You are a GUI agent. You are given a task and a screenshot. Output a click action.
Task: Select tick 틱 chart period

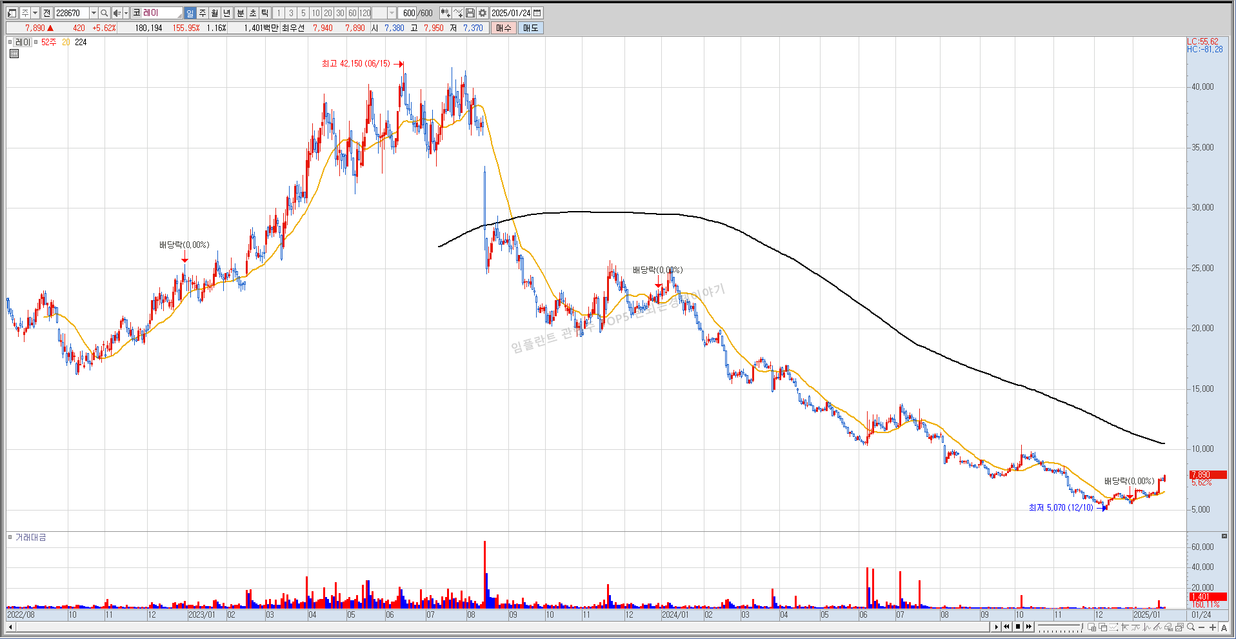(265, 13)
